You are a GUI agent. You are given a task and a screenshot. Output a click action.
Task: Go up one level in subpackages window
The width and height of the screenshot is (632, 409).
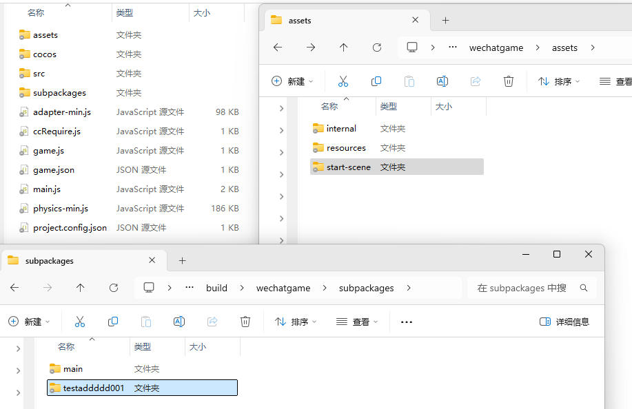click(x=80, y=288)
